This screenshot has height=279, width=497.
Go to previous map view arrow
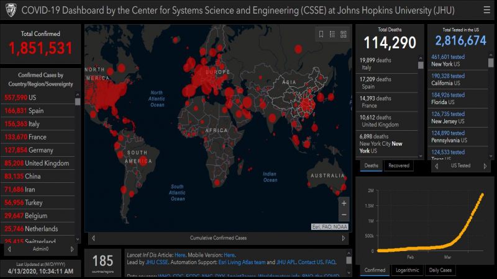tap(94, 238)
